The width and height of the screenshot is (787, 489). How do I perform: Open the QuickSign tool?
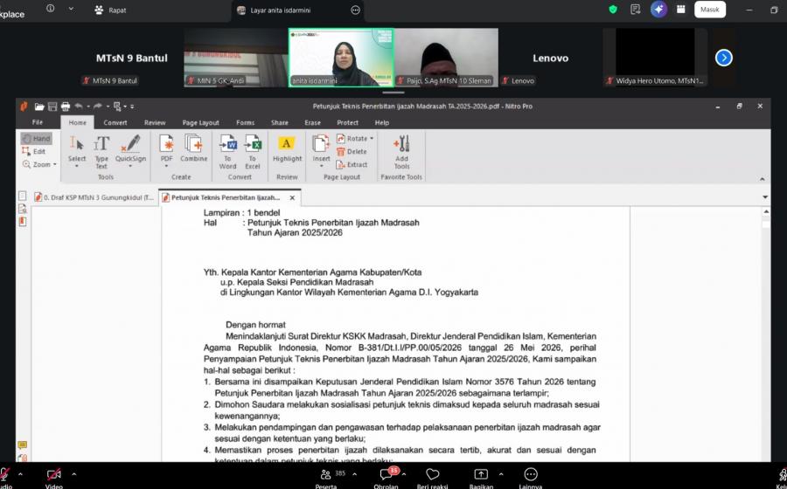click(130, 148)
